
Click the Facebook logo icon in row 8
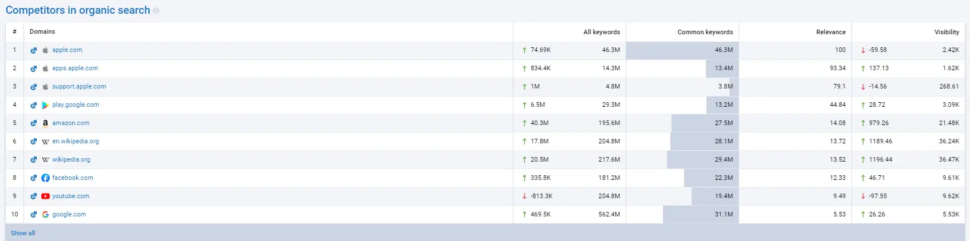pyautogui.click(x=45, y=178)
